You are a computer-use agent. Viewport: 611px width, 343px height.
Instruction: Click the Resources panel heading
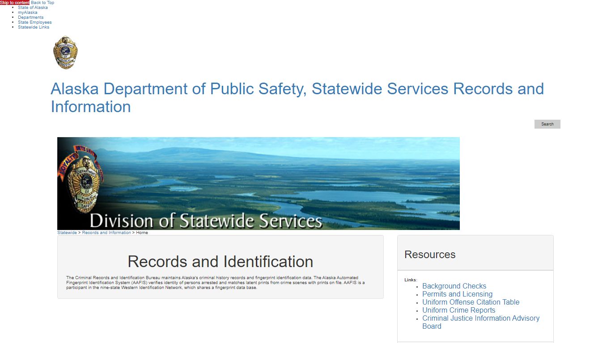[x=430, y=255]
